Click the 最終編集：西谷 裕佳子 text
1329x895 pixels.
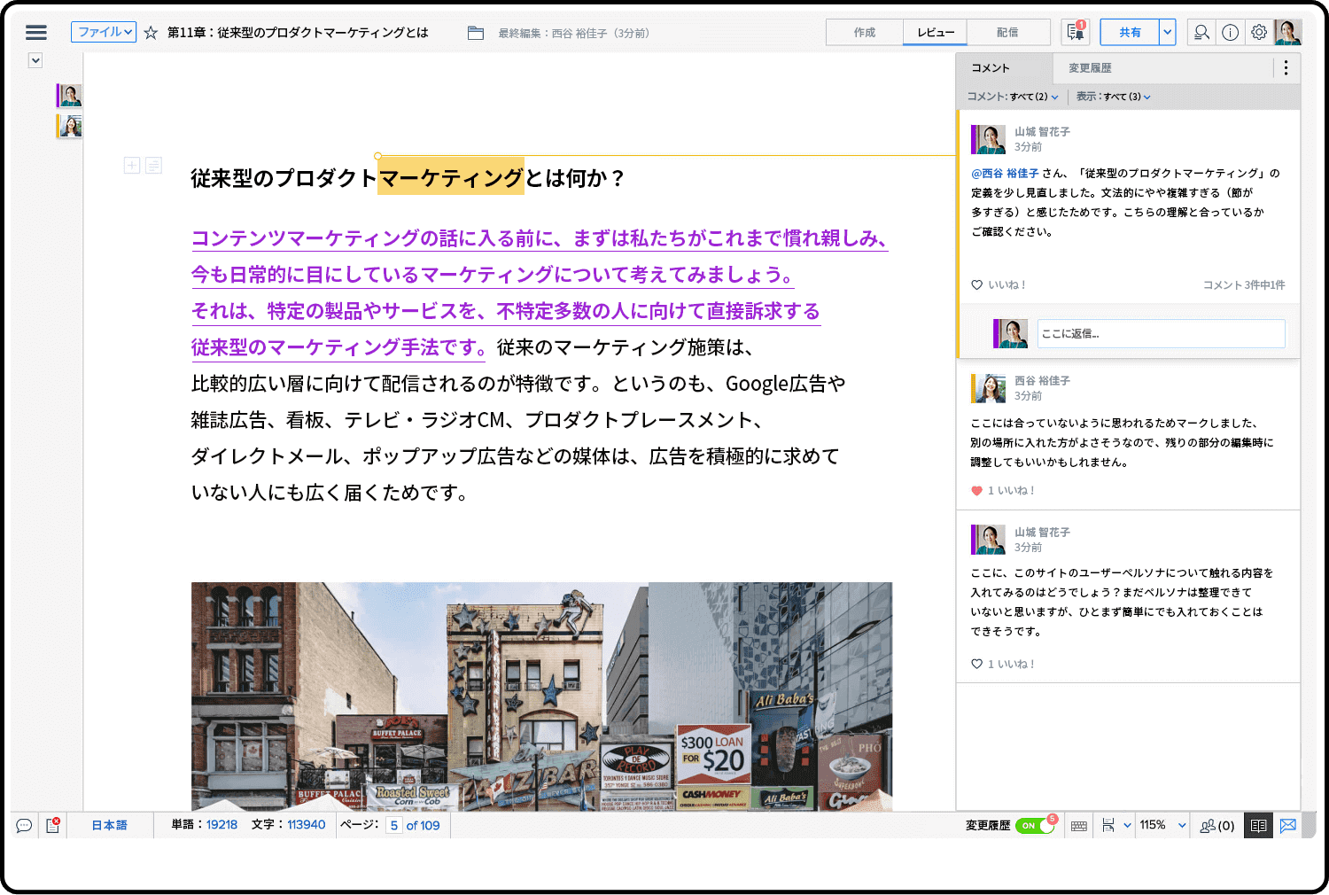(x=573, y=34)
